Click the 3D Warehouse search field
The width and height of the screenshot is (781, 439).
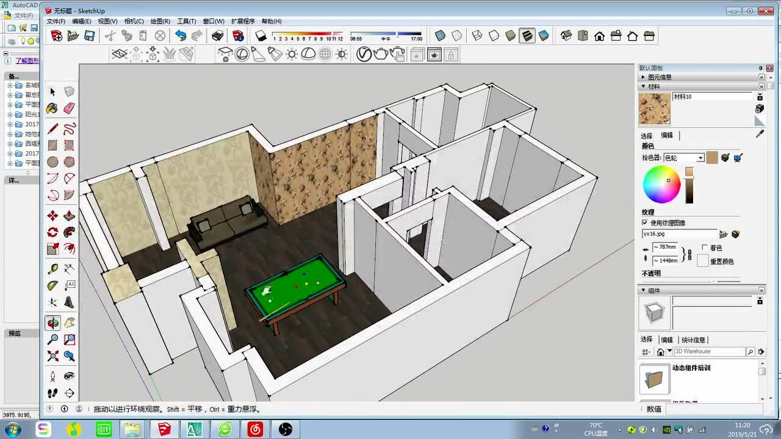coord(710,352)
